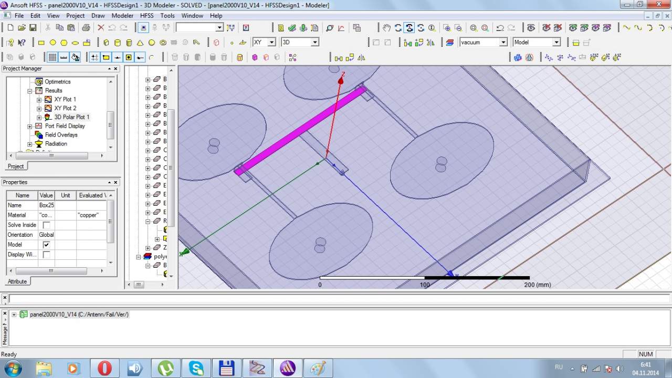Image resolution: width=672 pixels, height=378 pixels.
Task: Click the Delete red X icon
Action: coord(101,27)
